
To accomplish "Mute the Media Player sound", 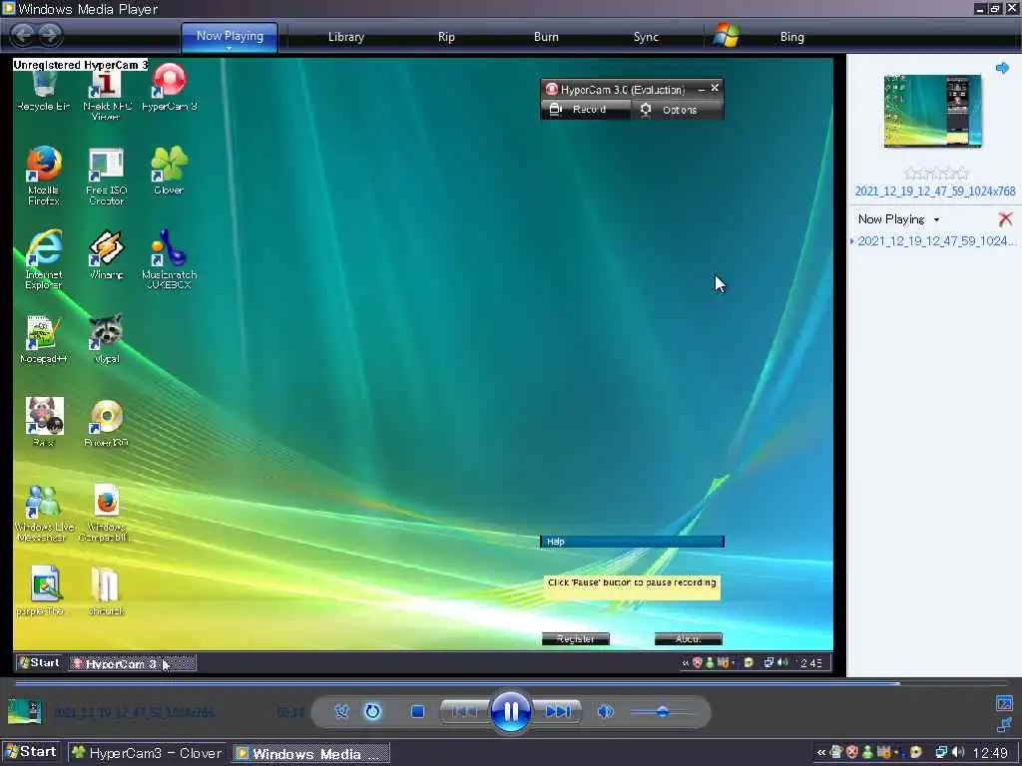I will coord(606,711).
